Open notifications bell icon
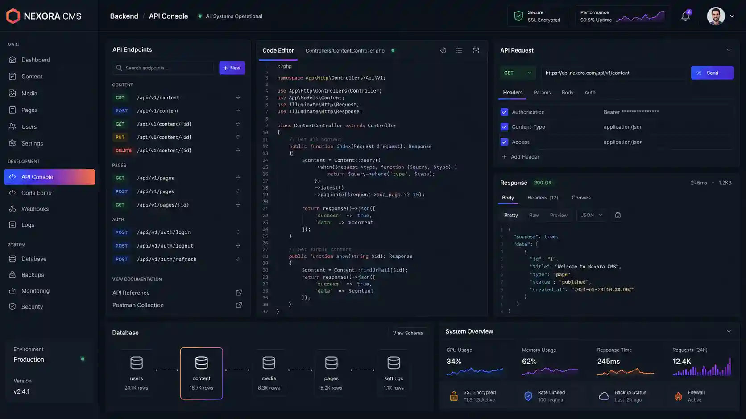The width and height of the screenshot is (746, 419). pyautogui.click(x=686, y=16)
